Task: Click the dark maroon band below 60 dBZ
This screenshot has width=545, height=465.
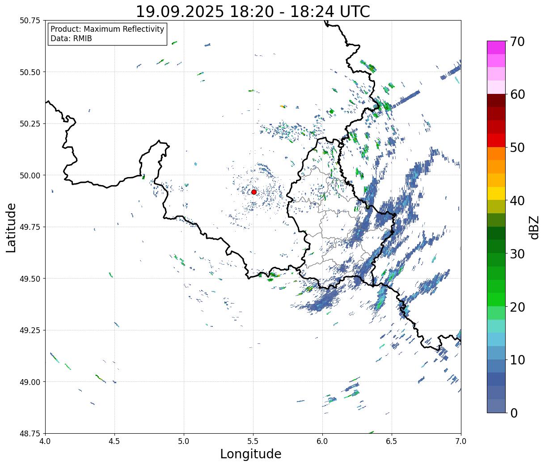Action: point(496,101)
